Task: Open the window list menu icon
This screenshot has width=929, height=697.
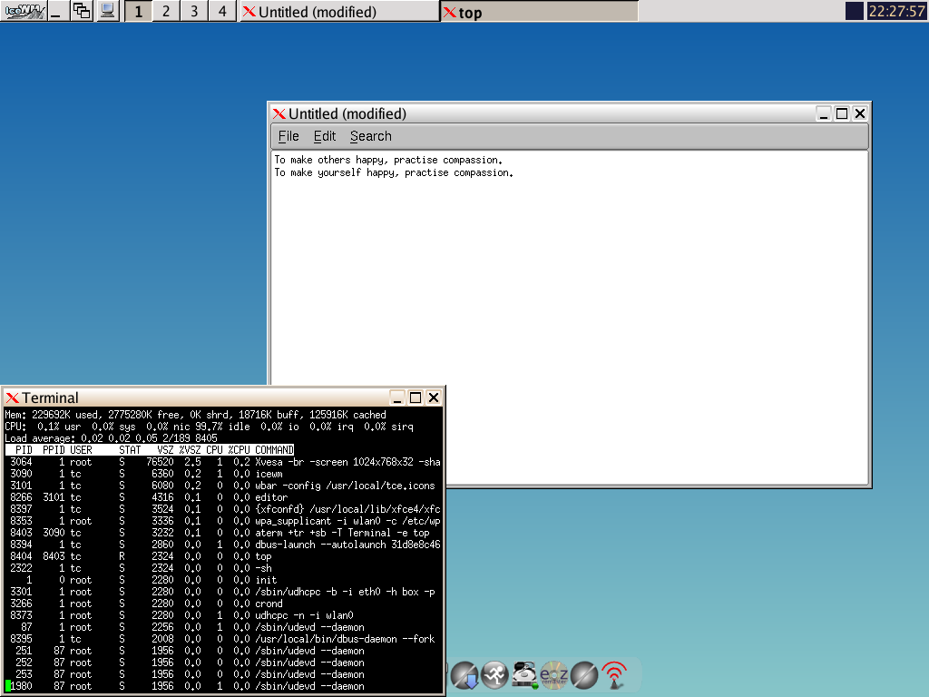Action: [x=82, y=11]
